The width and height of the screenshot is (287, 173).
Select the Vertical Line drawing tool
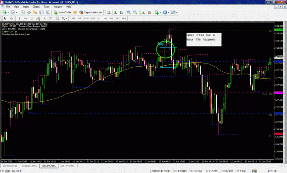click(19, 18)
